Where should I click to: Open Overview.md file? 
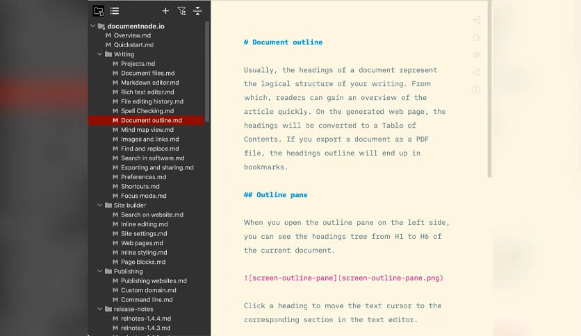pos(132,35)
